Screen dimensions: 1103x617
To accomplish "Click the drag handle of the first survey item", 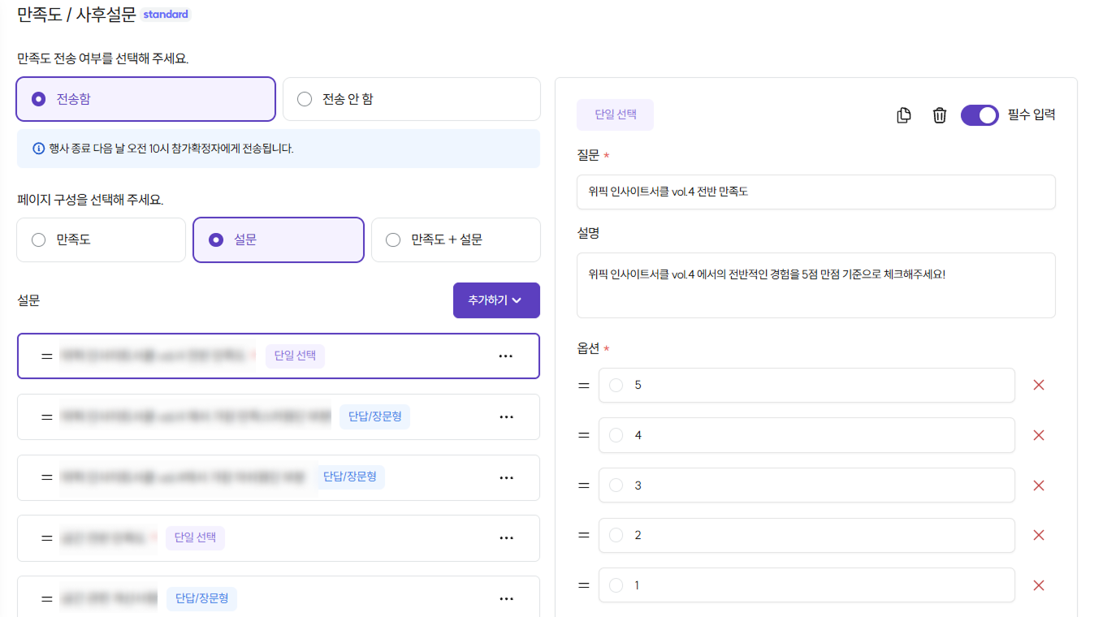I will click(x=46, y=356).
